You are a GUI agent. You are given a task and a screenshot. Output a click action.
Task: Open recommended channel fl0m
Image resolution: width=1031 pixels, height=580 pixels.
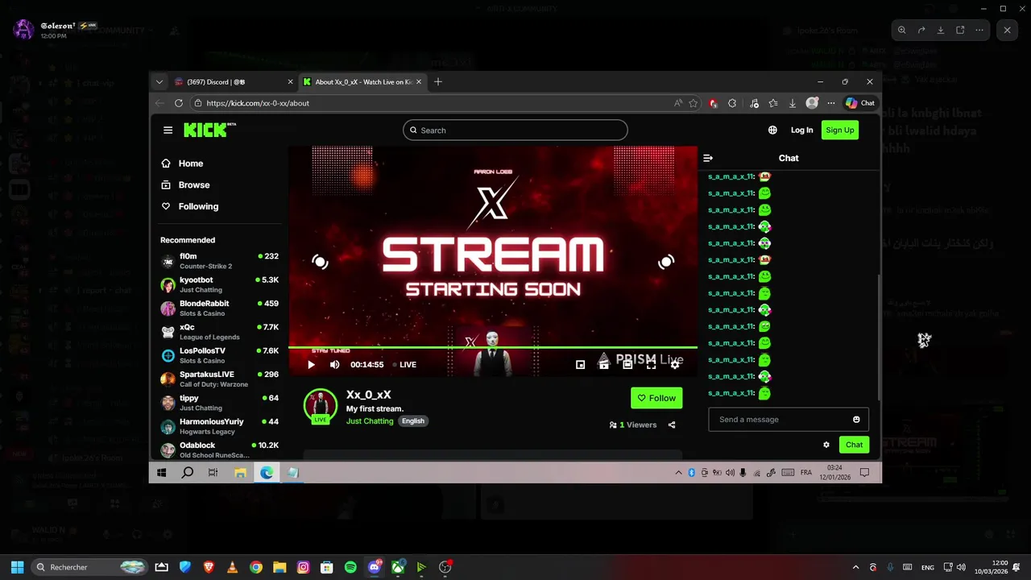220,261
